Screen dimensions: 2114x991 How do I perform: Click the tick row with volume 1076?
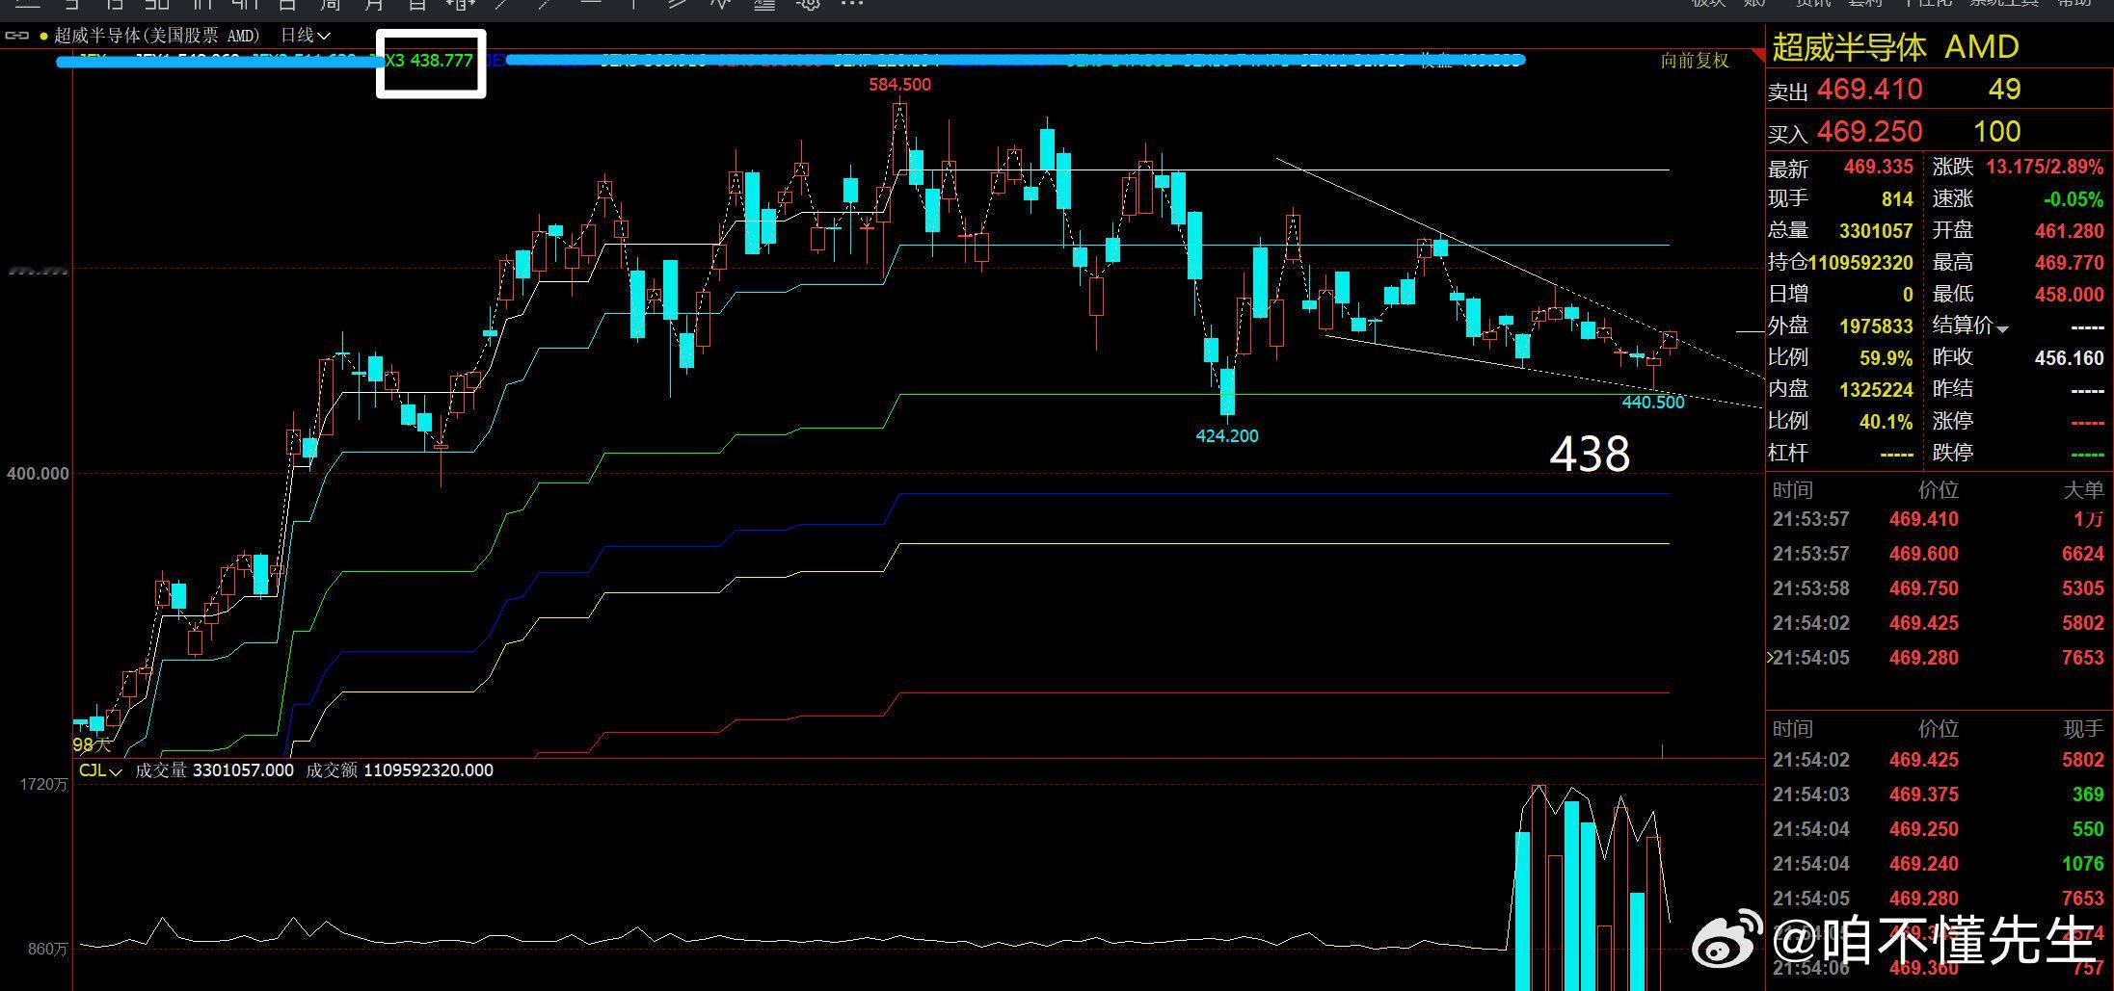(x=1938, y=864)
